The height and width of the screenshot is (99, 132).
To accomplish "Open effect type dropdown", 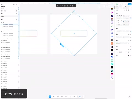I will (x=123, y=52).
